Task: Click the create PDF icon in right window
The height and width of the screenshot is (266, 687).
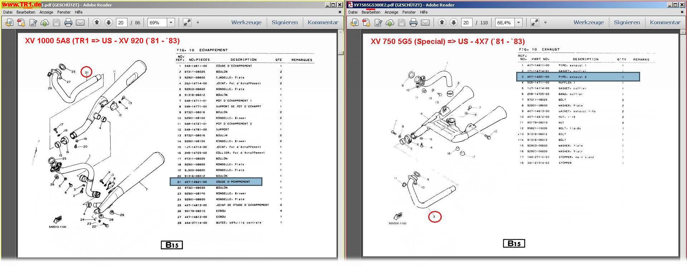Action: 354,23
